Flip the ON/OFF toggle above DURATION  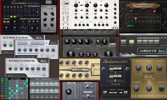tap(88, 86)
